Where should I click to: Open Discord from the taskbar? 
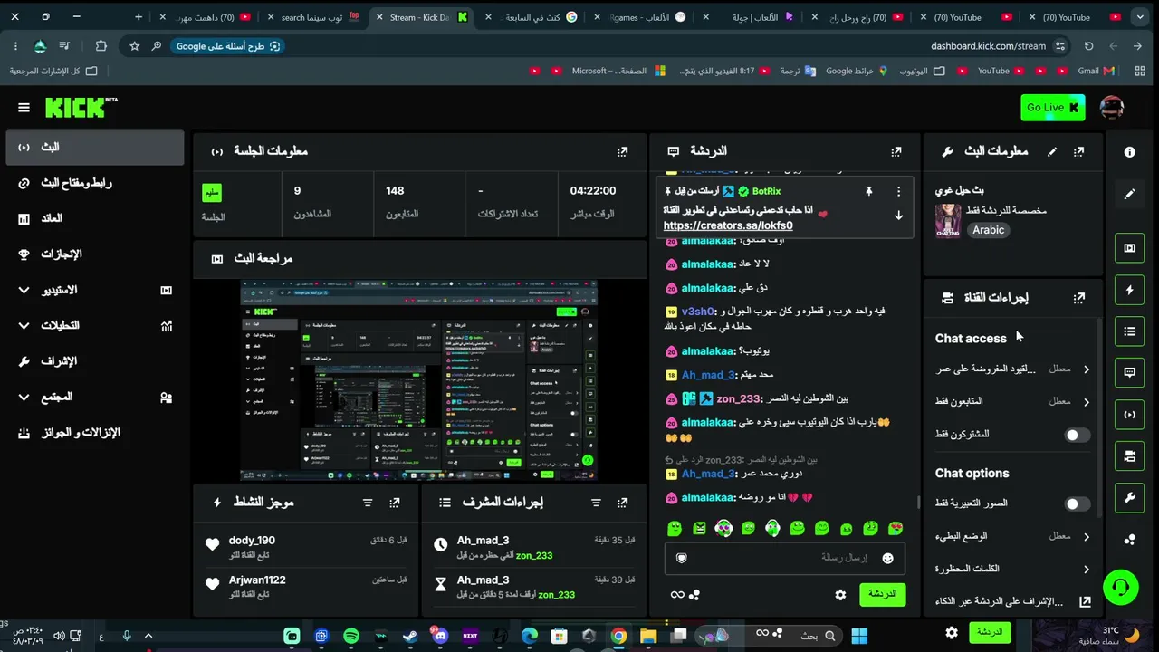point(440,636)
